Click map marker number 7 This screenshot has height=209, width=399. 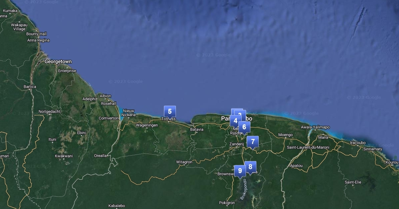[253, 142]
